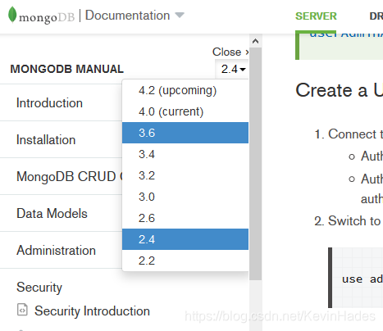Choose version 3.6 from list

(x=185, y=133)
